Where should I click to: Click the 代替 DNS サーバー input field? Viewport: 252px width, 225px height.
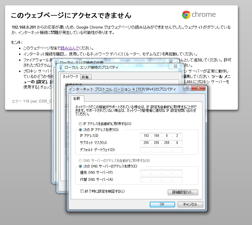click(x=161, y=180)
